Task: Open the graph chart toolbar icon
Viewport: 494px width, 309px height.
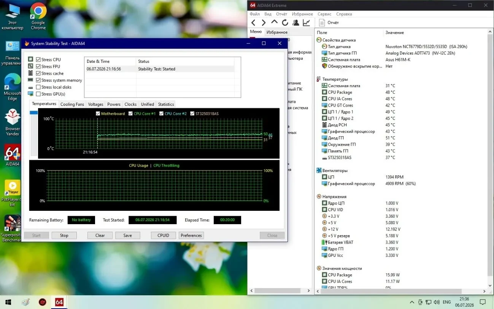Action: pos(306,23)
